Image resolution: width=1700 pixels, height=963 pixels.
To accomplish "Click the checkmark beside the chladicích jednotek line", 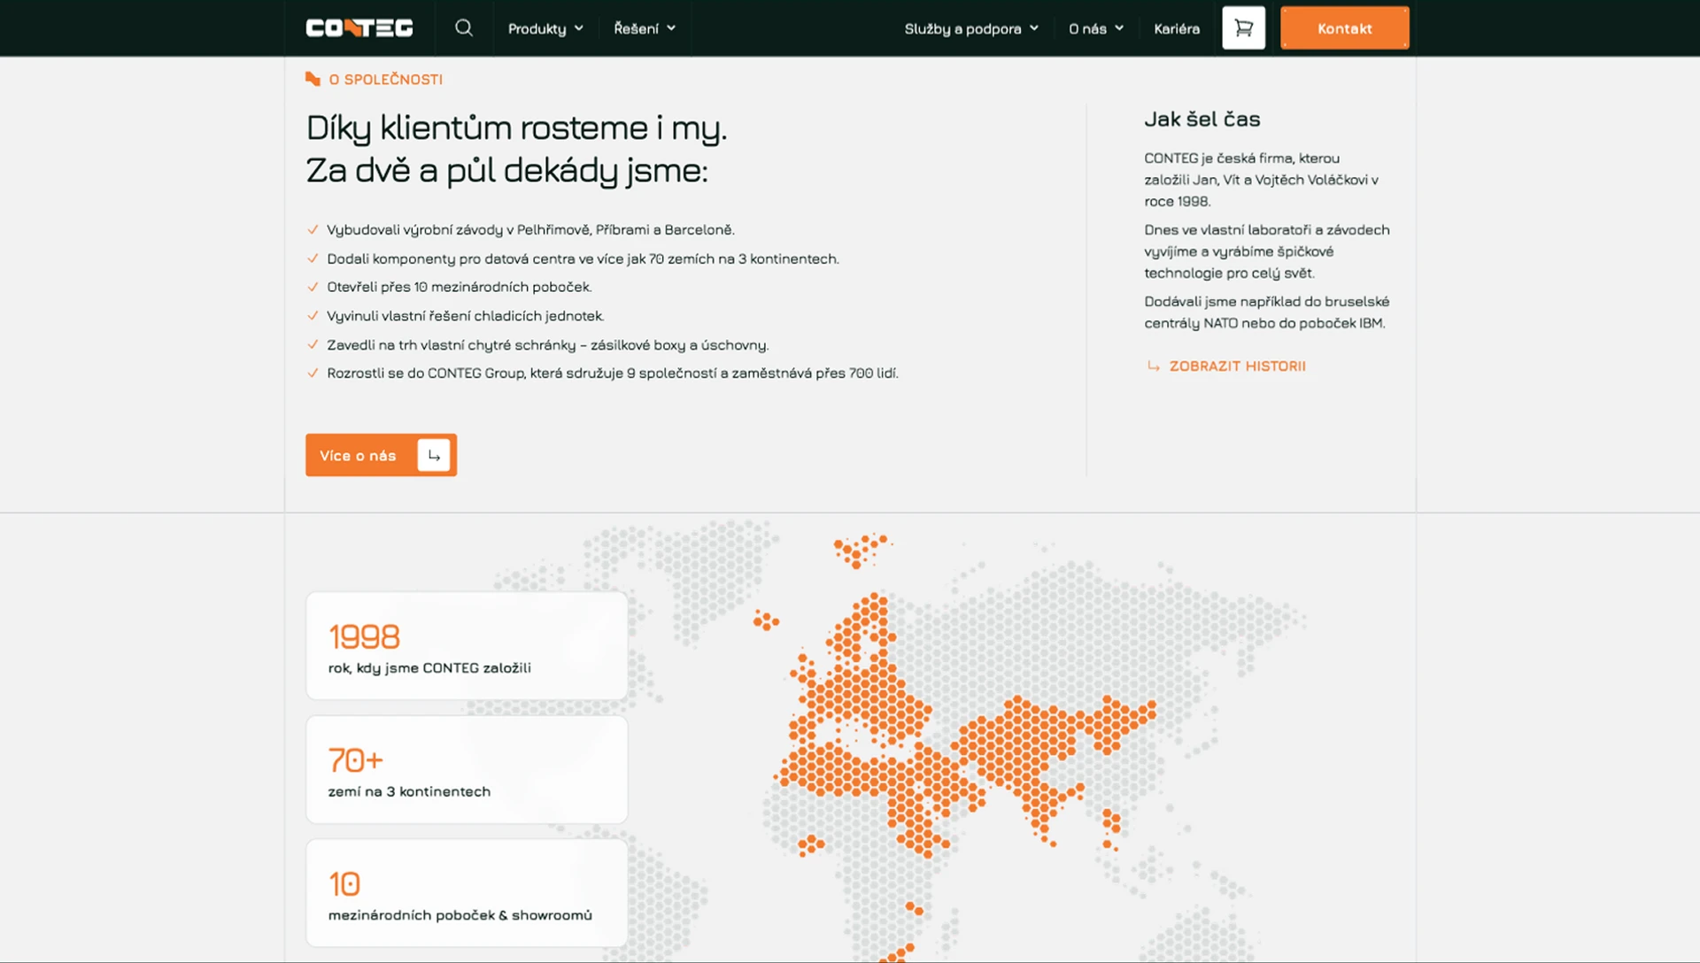I will [x=313, y=316].
